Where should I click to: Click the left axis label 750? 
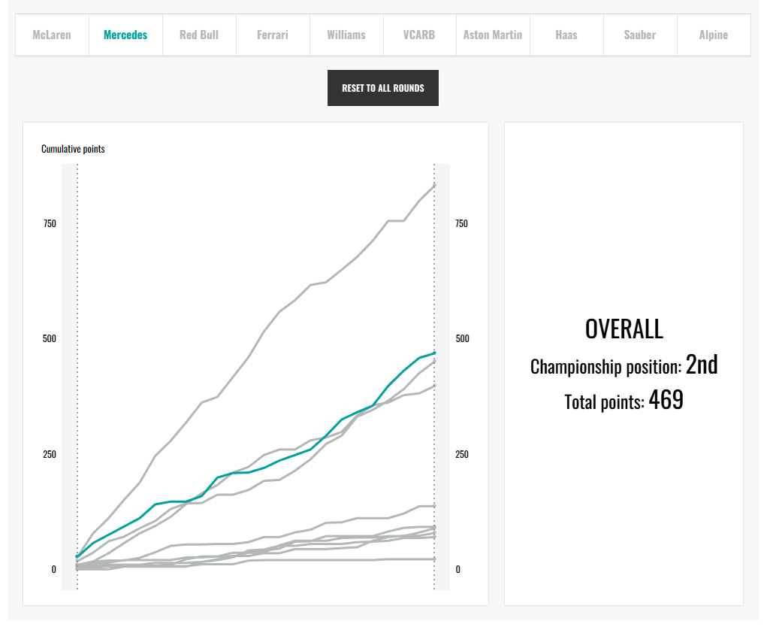50,224
